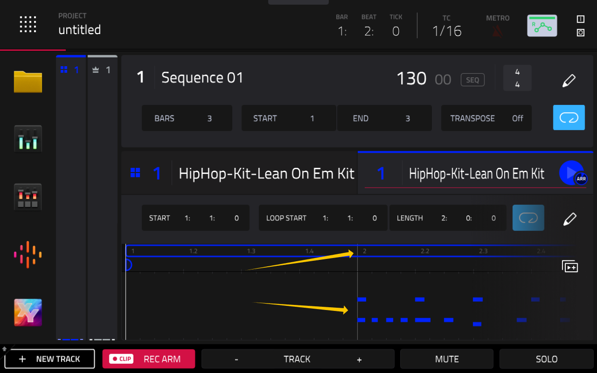Toggle the clip loop button
The image size is (597, 373).
click(x=528, y=218)
